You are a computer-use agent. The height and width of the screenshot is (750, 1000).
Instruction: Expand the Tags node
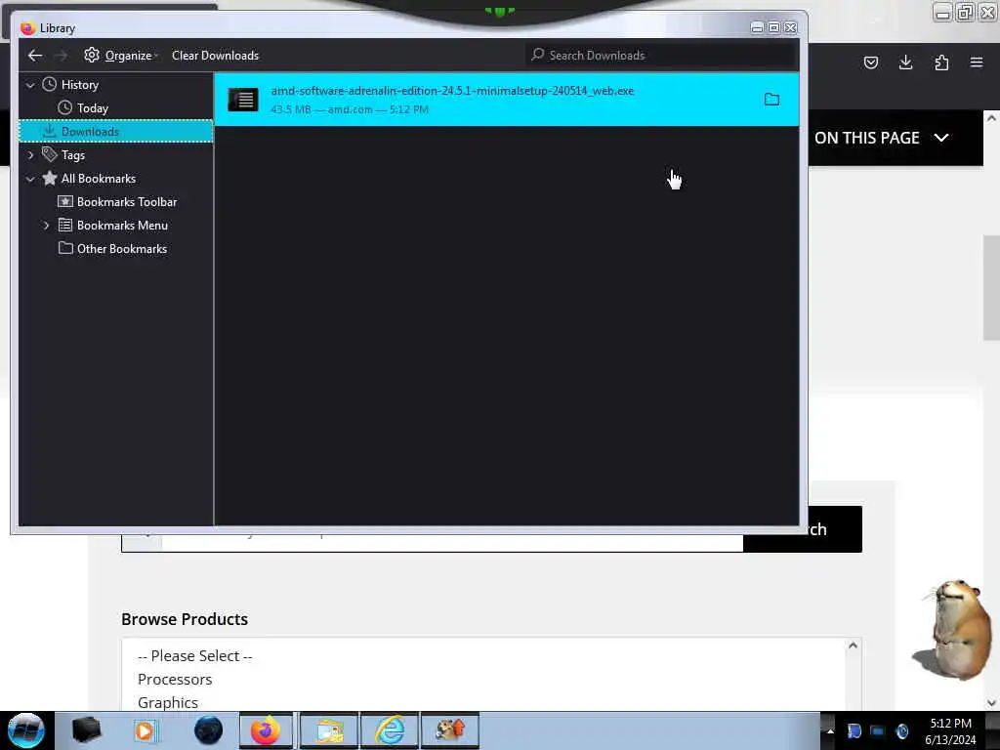(30, 155)
